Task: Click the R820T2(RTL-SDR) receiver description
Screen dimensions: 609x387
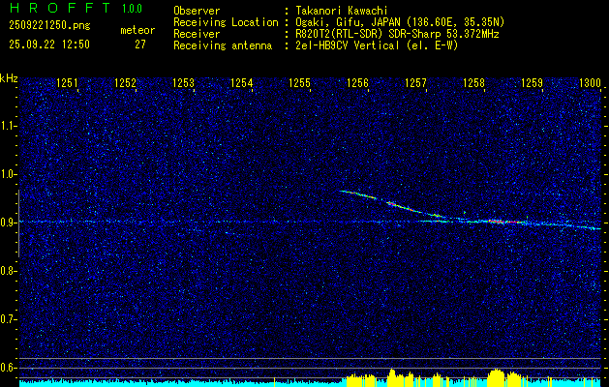Action: (397, 34)
